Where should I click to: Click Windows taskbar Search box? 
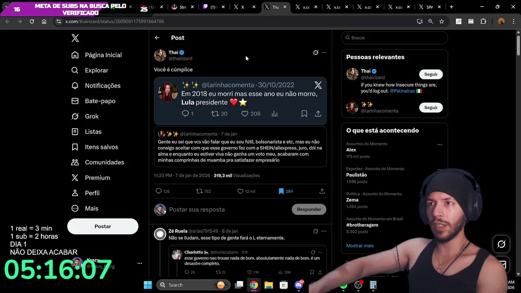[x=194, y=285]
